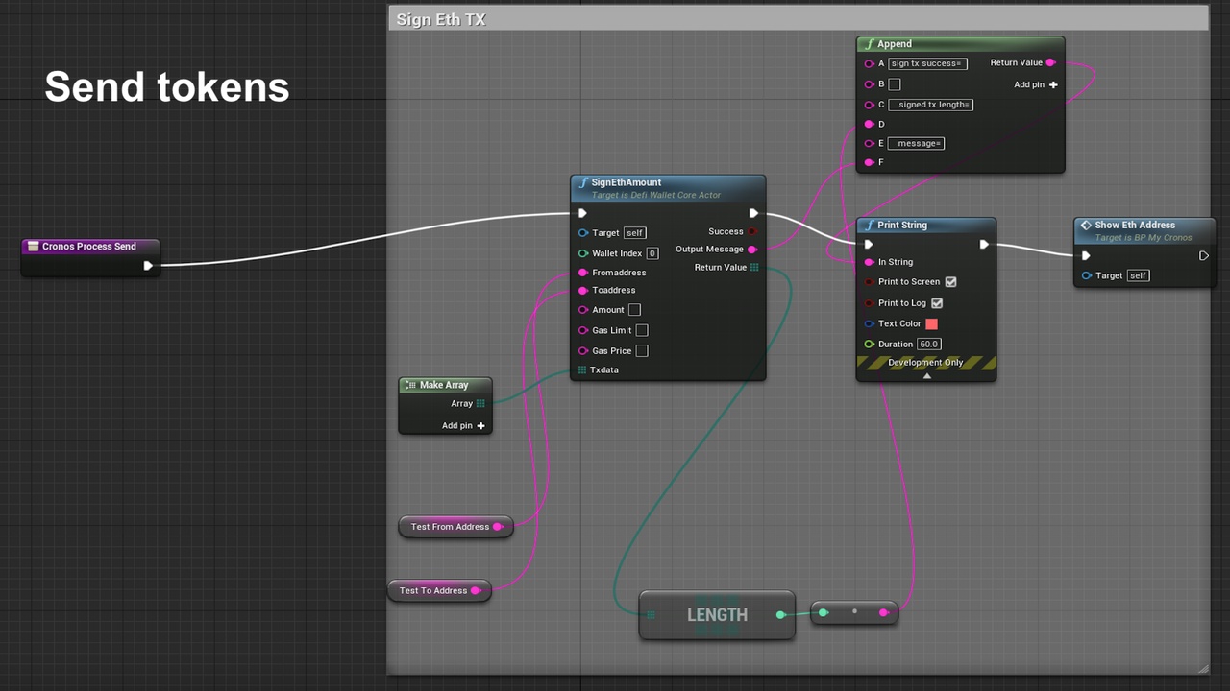The width and height of the screenshot is (1230, 691).
Task: Click the Test To Address variable output pin
Action: (x=476, y=590)
